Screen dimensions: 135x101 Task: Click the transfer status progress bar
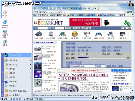pyautogui.click(x=102, y=58)
